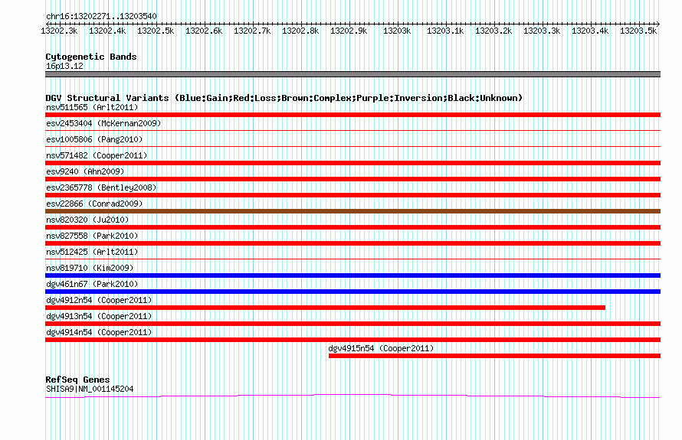This screenshot has height=440, width=682.
Task: Click the gray 16p13.12 cytogenetic band bar
Action: click(x=352, y=74)
